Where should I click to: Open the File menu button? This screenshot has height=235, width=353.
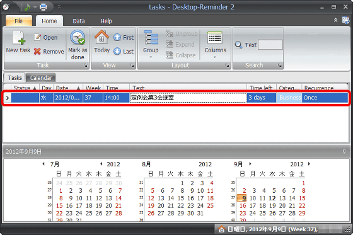(19, 21)
